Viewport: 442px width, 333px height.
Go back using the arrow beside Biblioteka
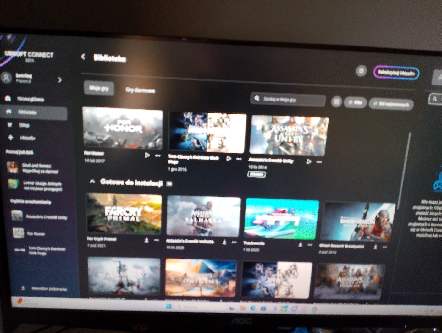[83, 56]
